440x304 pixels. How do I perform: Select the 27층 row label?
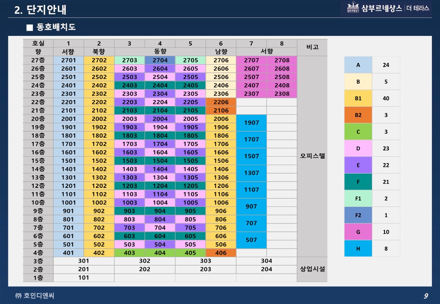38,60
